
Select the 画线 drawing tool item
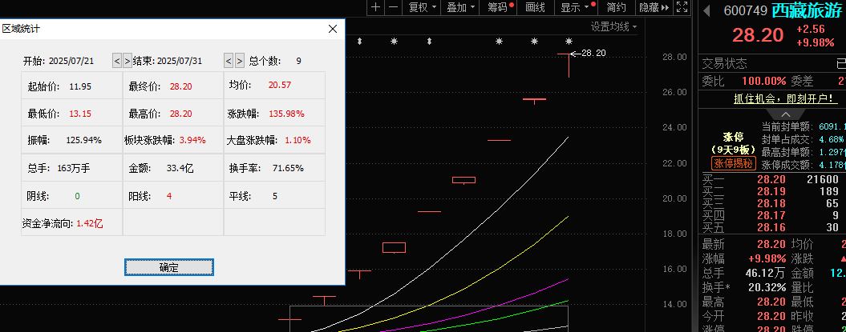tap(535, 7)
